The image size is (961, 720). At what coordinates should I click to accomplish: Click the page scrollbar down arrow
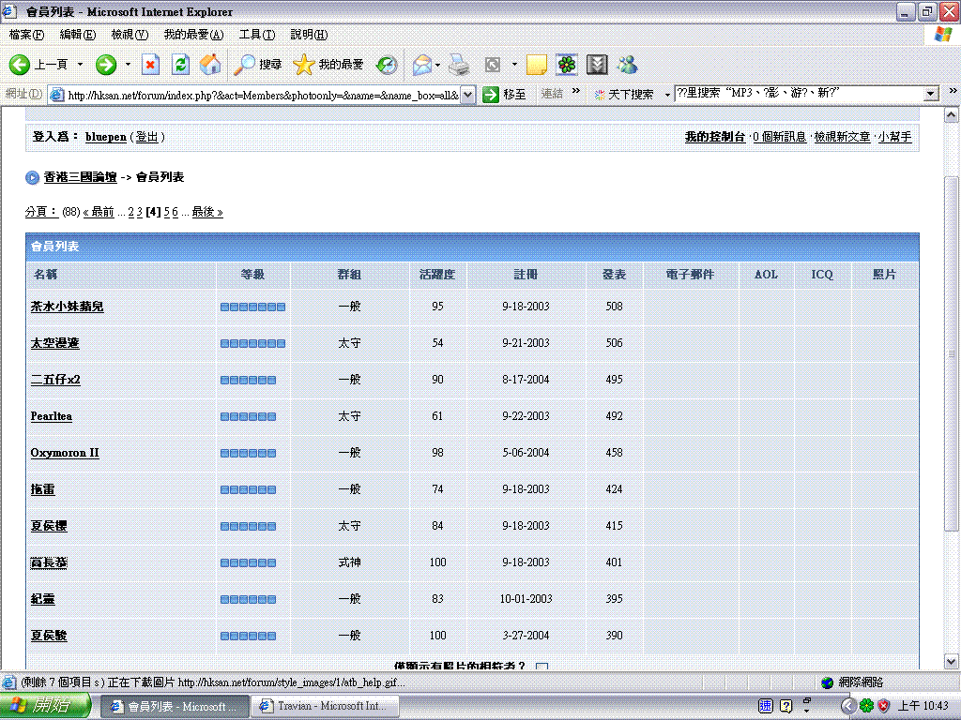coord(952,661)
